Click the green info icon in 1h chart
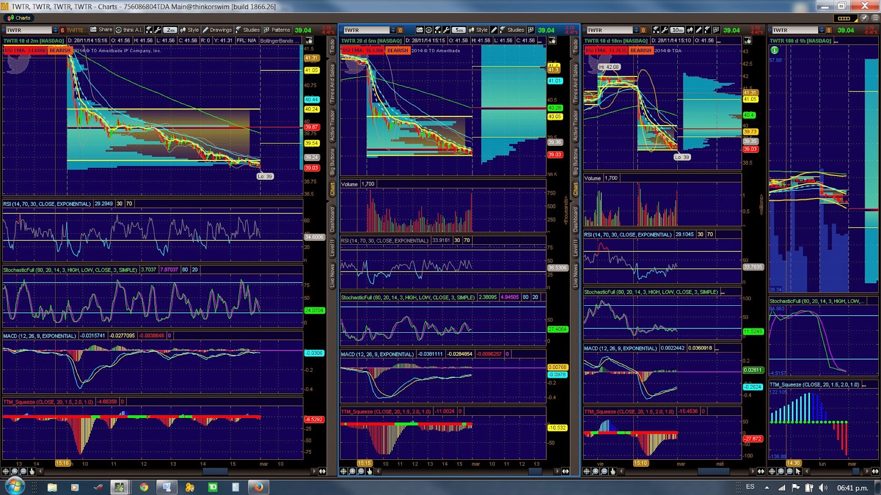The height and width of the screenshot is (495, 881). point(775,50)
